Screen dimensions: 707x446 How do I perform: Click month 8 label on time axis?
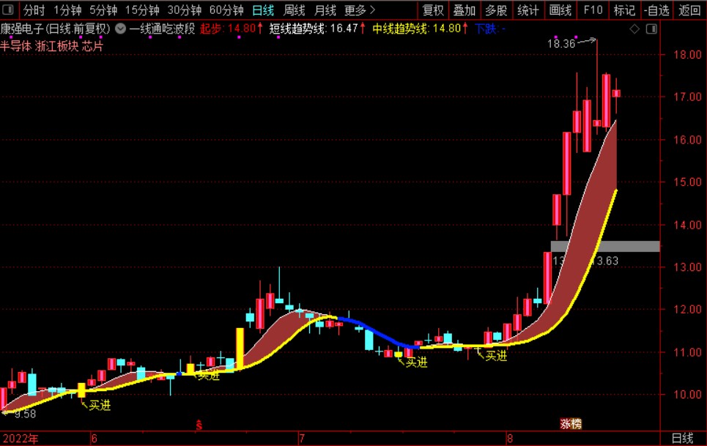tap(509, 439)
